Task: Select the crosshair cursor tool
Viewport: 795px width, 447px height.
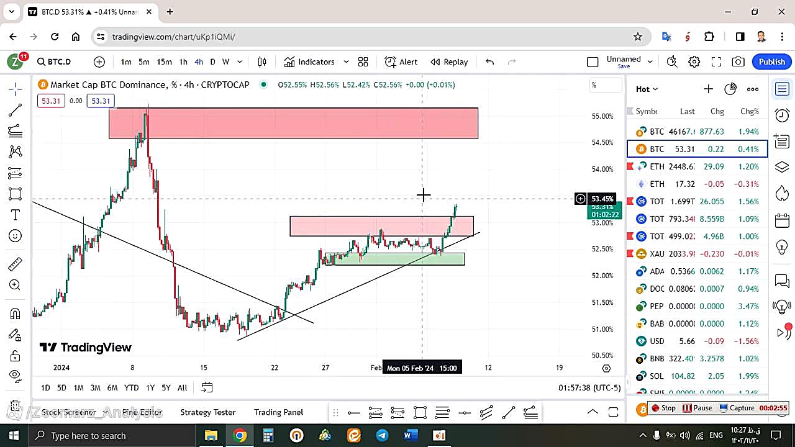Action: [16, 89]
